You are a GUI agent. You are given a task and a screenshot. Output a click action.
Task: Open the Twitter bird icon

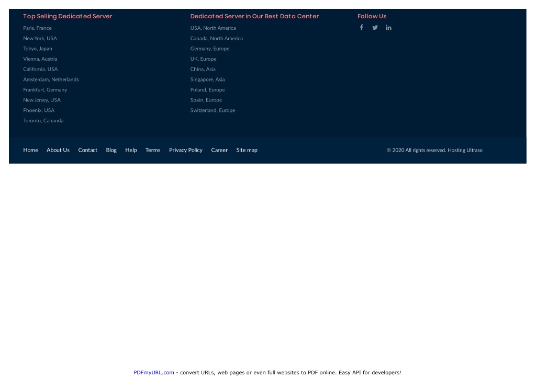(375, 28)
